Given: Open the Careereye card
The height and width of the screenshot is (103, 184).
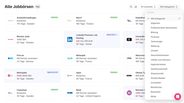Looking at the screenshot, I should point(32,93).
